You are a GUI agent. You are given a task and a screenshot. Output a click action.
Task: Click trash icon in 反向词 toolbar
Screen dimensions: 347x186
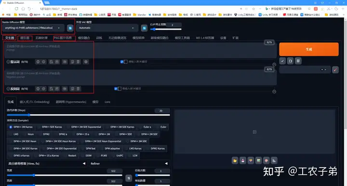(78, 88)
